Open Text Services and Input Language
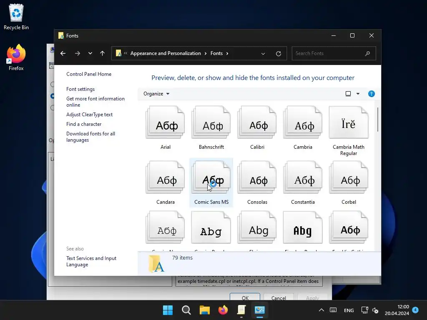 [91, 262]
